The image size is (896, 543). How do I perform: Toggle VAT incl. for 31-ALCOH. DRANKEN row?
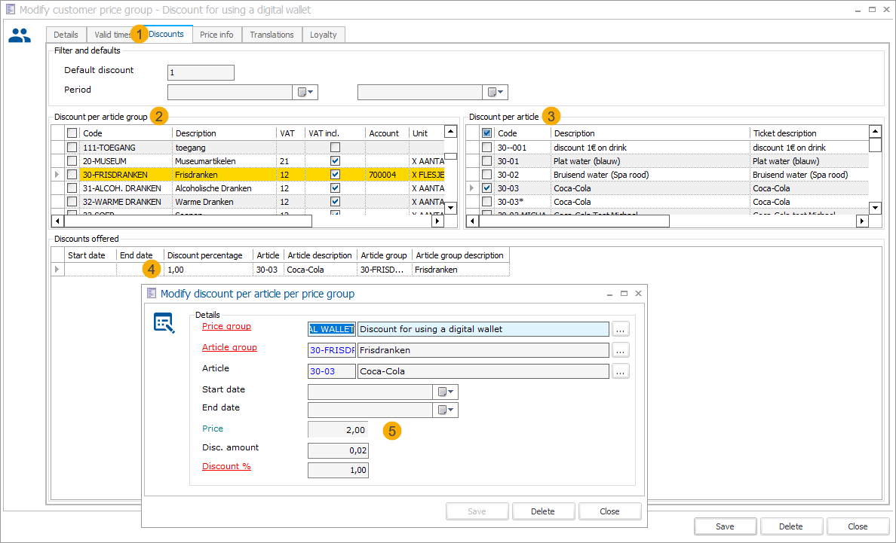pyautogui.click(x=335, y=188)
